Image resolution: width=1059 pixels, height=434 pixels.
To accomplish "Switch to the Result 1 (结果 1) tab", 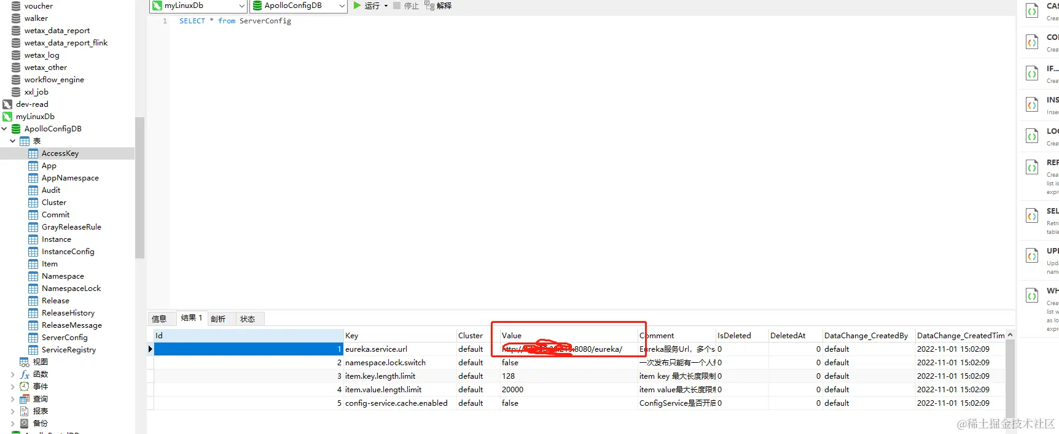I will click(x=192, y=318).
